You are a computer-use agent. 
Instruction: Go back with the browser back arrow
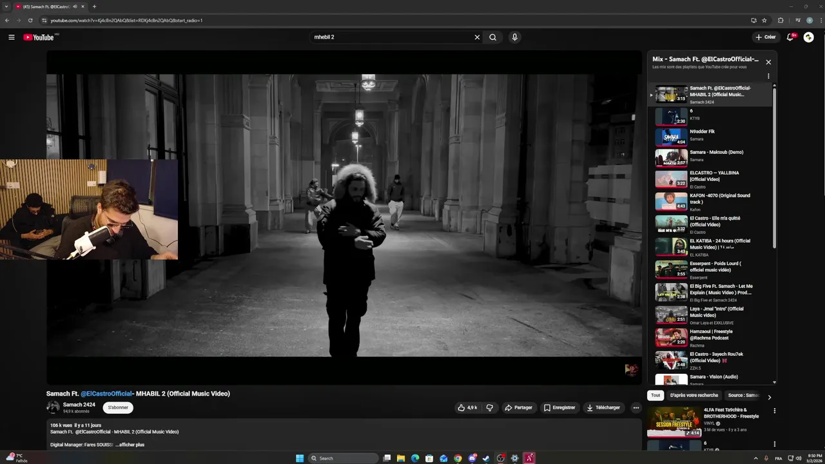pos(7,20)
